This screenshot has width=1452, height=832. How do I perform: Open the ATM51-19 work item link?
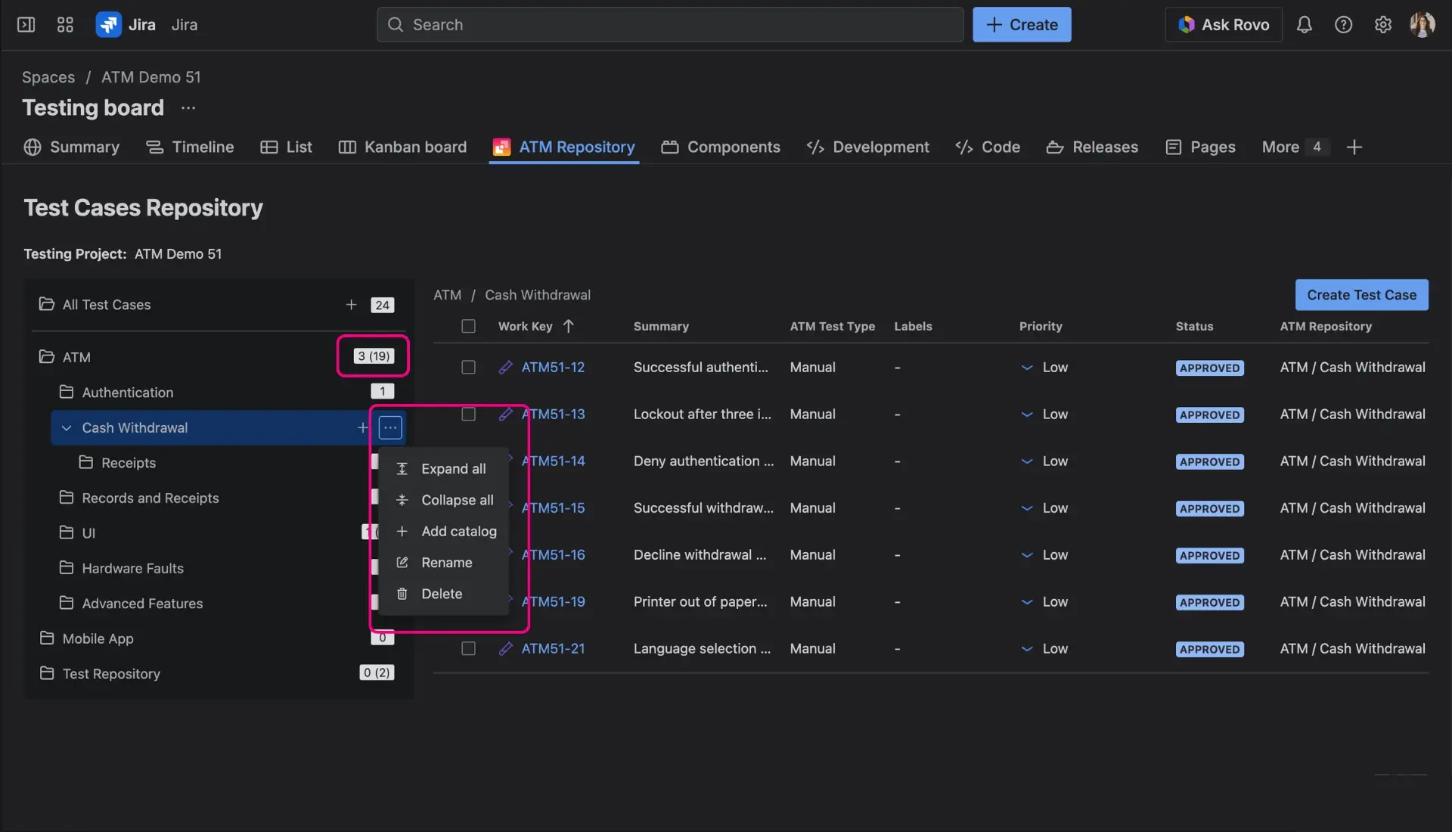click(x=553, y=602)
